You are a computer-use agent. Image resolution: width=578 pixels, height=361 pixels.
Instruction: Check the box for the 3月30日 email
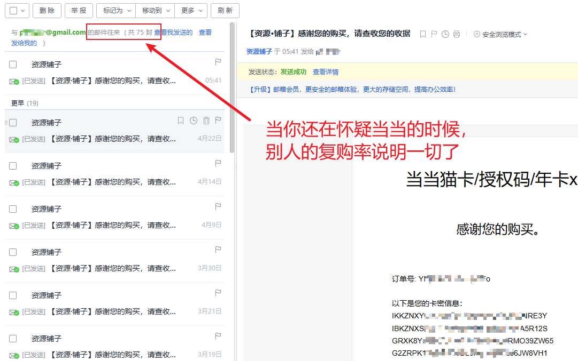tap(13, 252)
